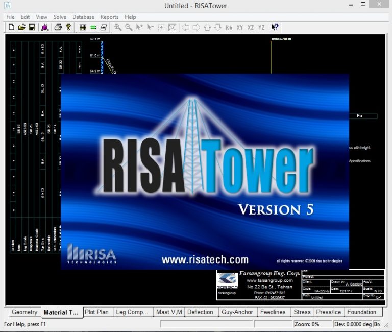Select the XY view button
Viewport: 392px width, 332px height.
[240, 27]
